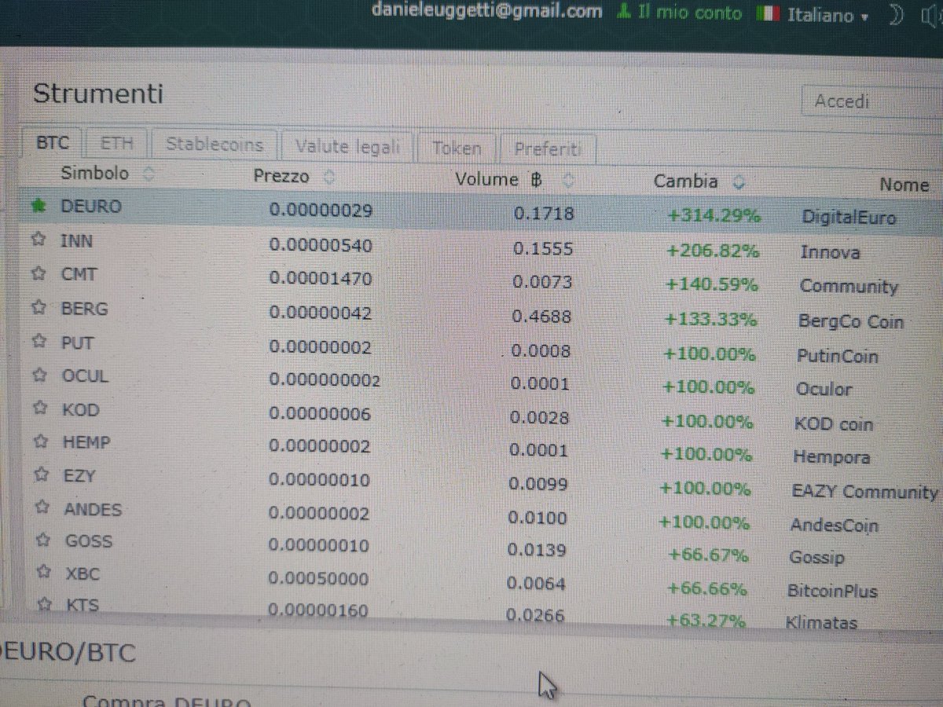Select the CMT symbol
Viewport: 943px width, 707px height.
point(79,275)
